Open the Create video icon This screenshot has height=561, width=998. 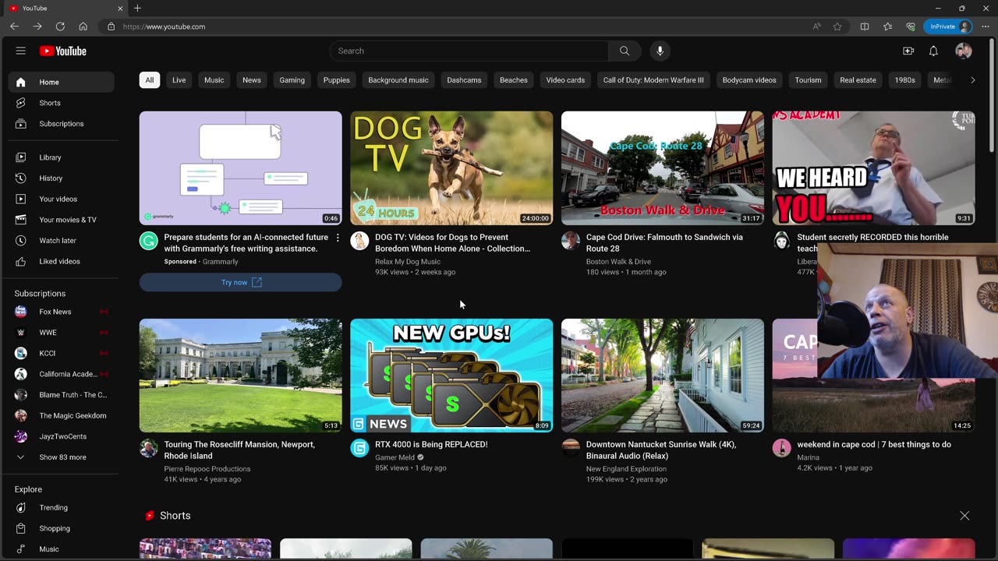coord(908,51)
